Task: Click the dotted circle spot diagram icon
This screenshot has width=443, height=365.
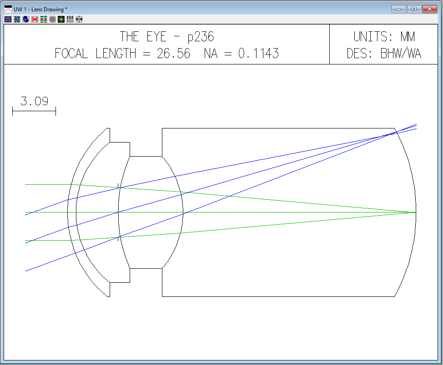Action: click(x=52, y=19)
